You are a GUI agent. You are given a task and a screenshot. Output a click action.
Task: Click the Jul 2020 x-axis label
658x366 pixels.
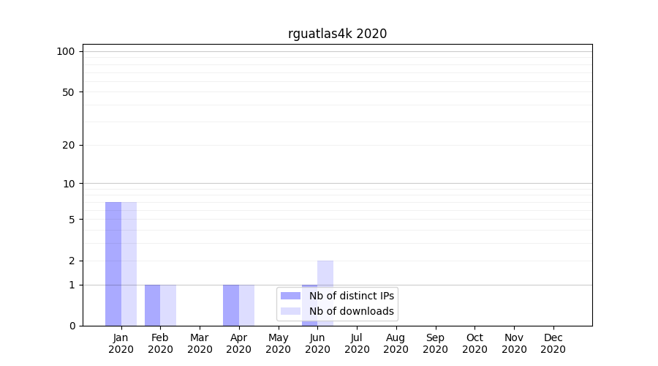[357, 343]
